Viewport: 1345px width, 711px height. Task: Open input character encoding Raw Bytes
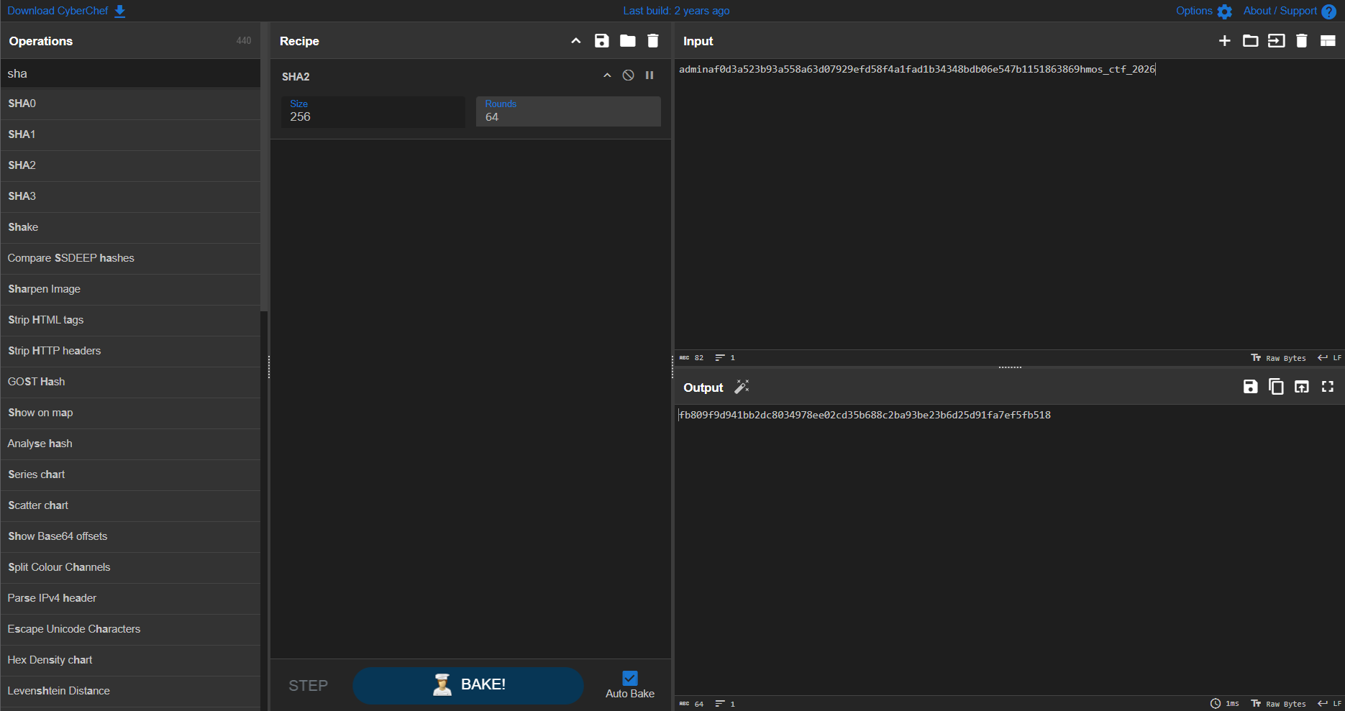(1278, 358)
